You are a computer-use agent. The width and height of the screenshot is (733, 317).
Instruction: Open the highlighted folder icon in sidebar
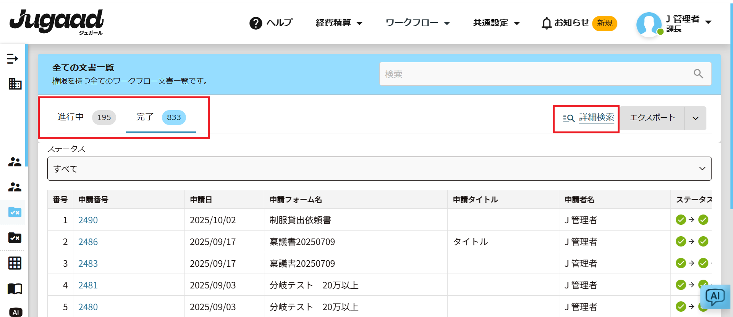[x=15, y=212]
